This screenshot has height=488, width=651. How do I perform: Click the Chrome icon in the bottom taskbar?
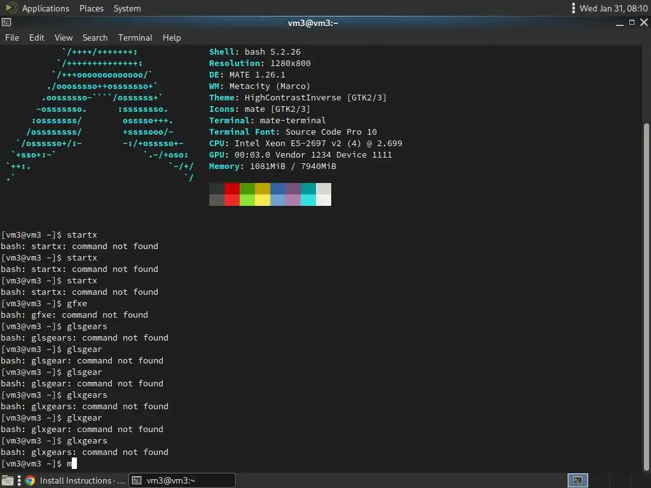[x=30, y=480]
